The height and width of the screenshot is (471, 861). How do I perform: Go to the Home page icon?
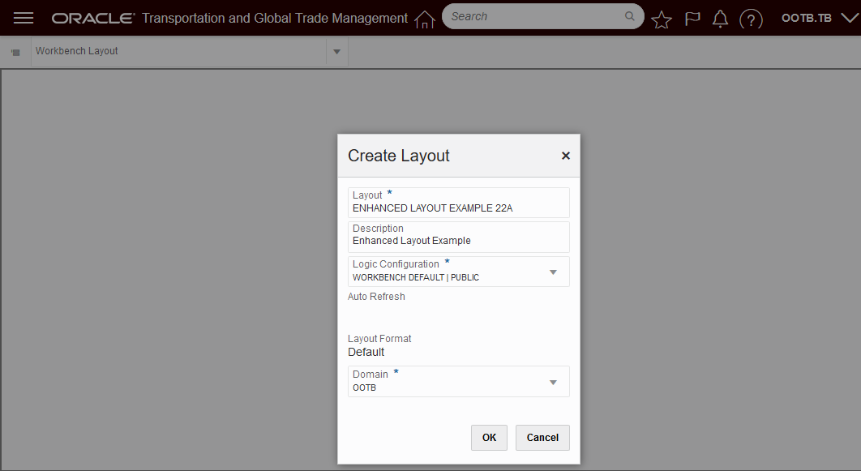click(425, 19)
